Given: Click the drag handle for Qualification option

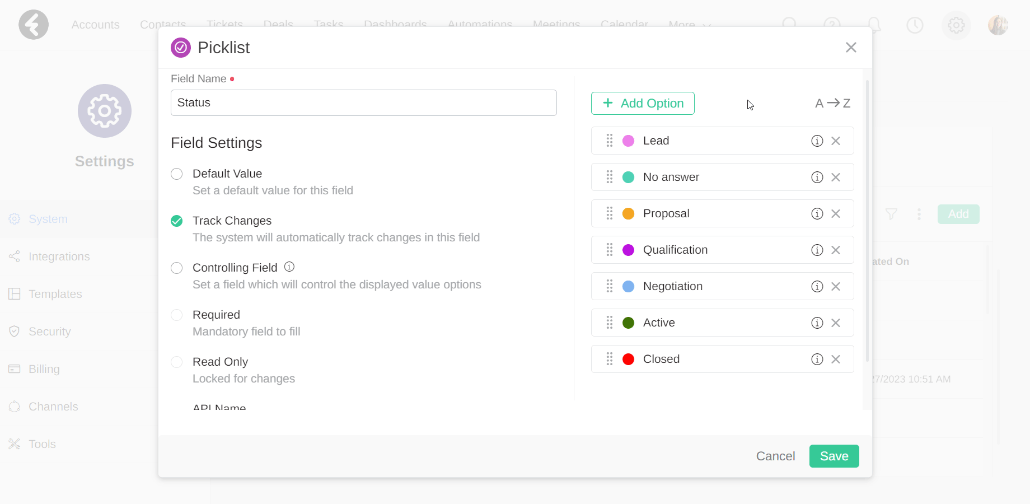Looking at the screenshot, I should click(x=610, y=250).
